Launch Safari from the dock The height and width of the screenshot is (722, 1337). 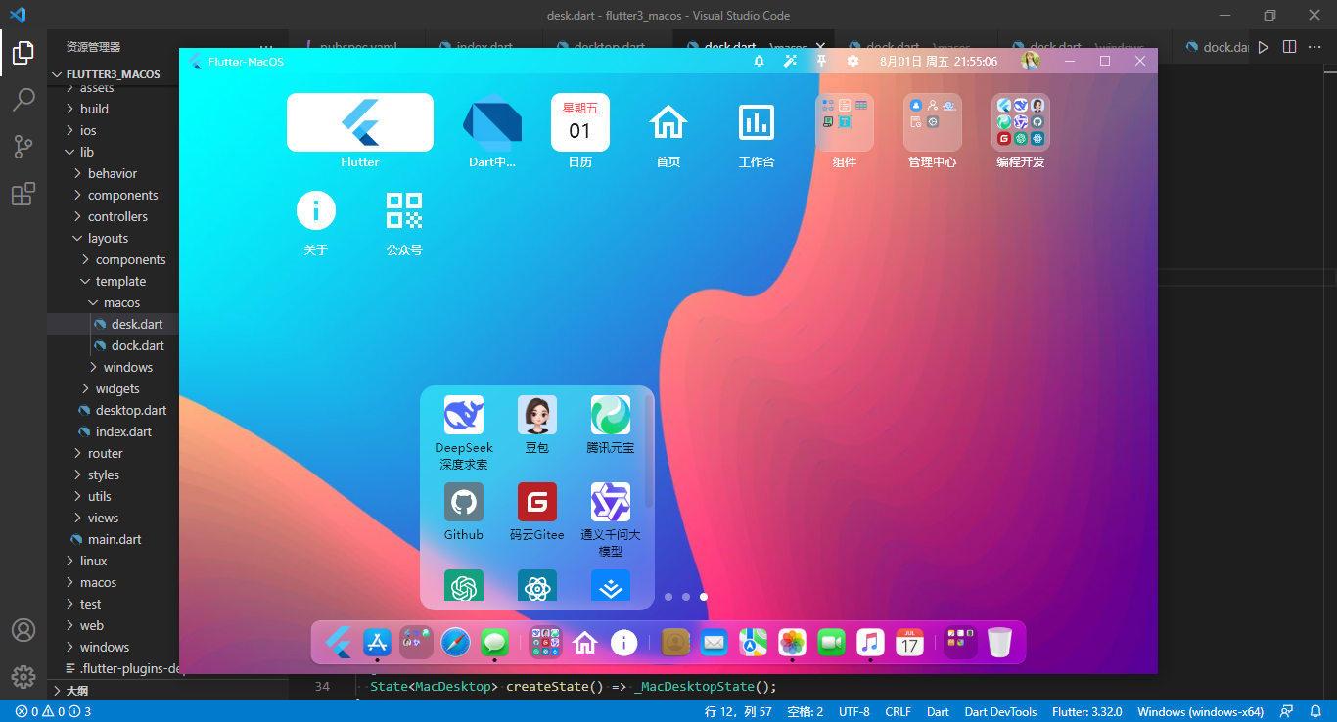pyautogui.click(x=455, y=642)
